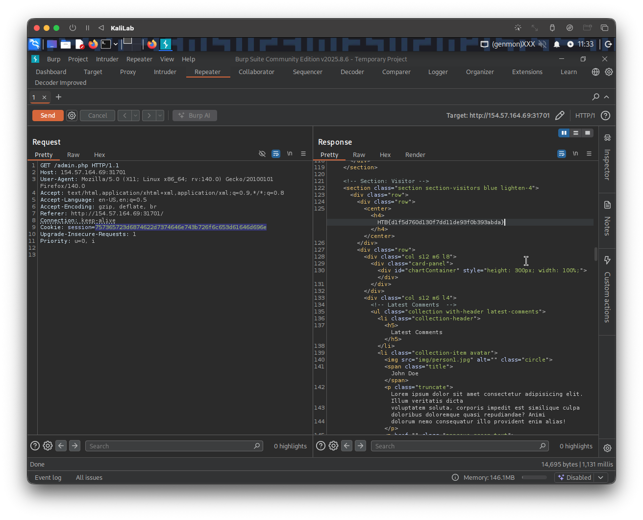Click search magnifier icon in Repeater tab bar
This screenshot has height=520, width=643.
[595, 97]
